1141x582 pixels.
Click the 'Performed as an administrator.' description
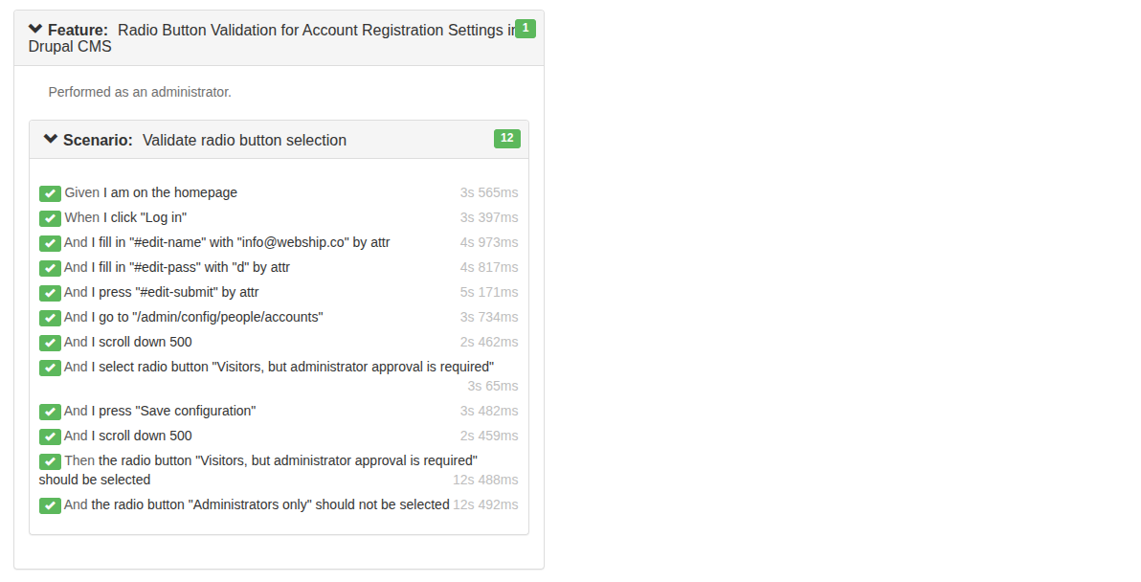[140, 92]
